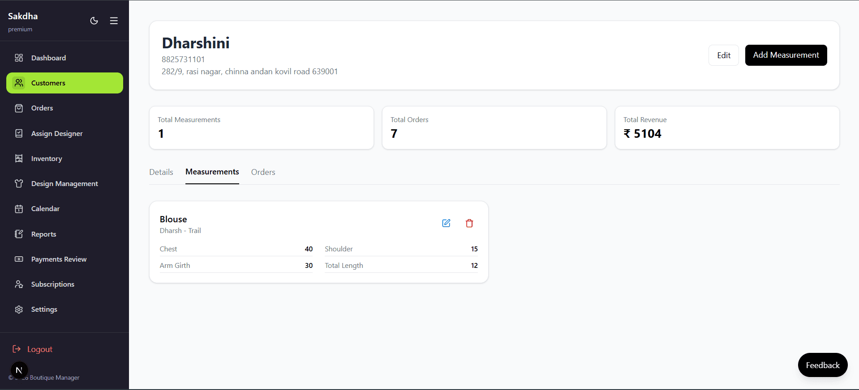Open the Orders bag icon in sidebar
859x390 pixels.
[19, 108]
